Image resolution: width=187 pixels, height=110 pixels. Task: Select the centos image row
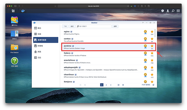point(109,40)
